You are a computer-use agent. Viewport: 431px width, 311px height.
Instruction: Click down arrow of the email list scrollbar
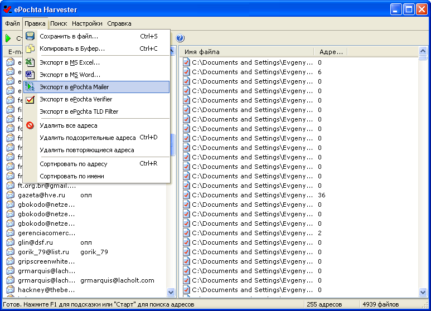click(171, 291)
